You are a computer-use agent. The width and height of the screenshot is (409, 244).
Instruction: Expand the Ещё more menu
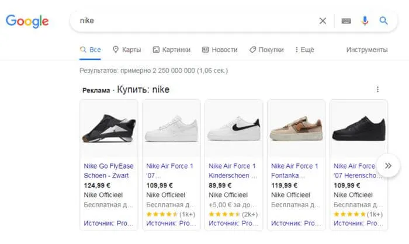point(304,50)
